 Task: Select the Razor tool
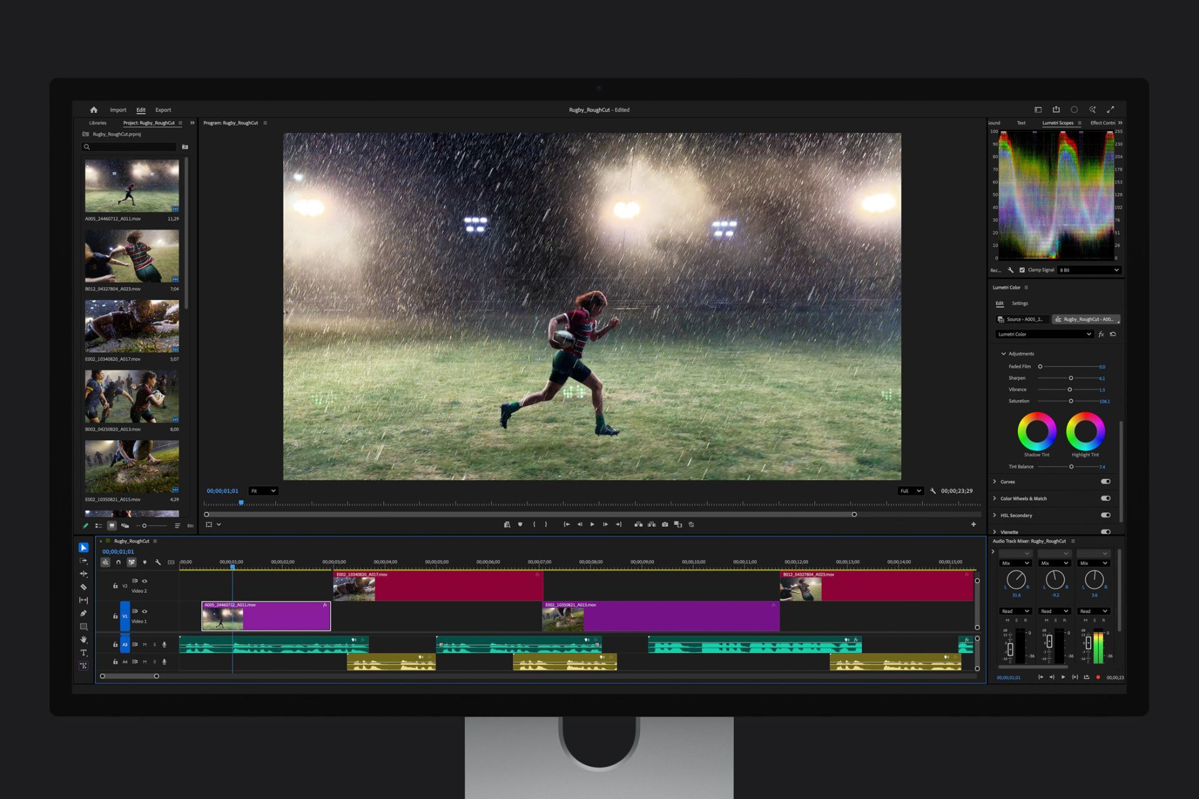click(x=84, y=587)
